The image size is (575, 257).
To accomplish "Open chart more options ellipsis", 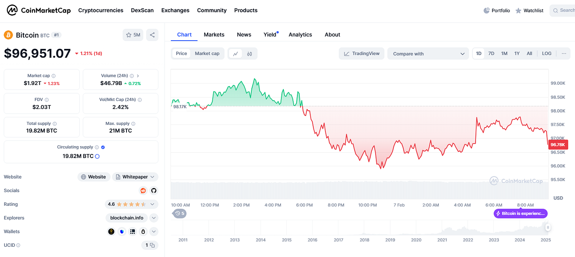I will tap(564, 53).
